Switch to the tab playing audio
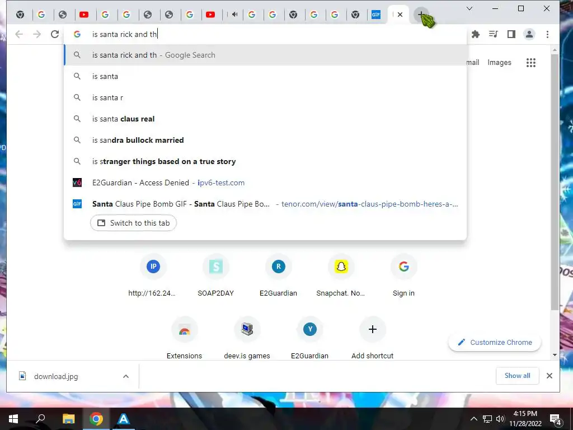This screenshot has height=430, width=573. click(x=234, y=15)
